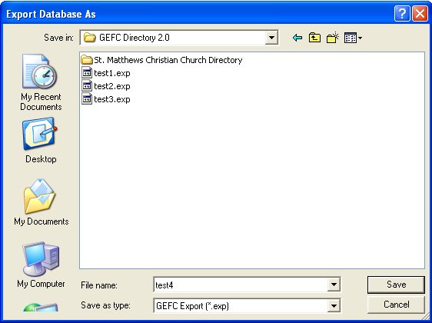The height and width of the screenshot is (323, 432).
Task: Open My Recent Documents location
Action: click(41, 82)
